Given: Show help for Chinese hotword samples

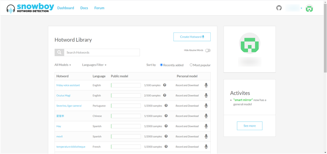Looking at the screenshot, I should 166,116.
